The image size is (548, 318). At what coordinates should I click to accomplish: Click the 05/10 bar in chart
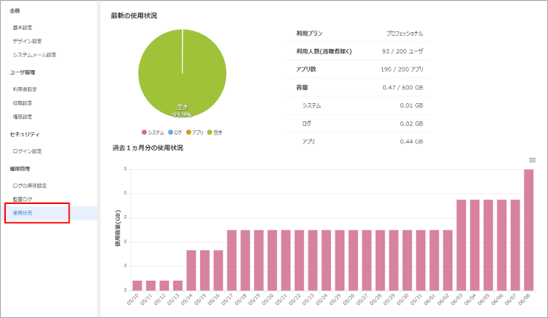point(137,285)
